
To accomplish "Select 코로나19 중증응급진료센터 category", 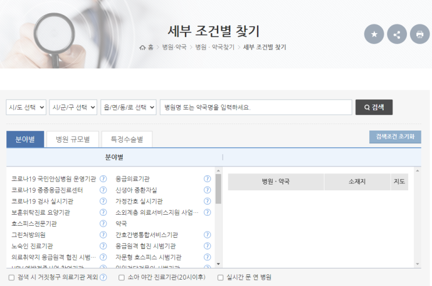I will tap(47, 190).
